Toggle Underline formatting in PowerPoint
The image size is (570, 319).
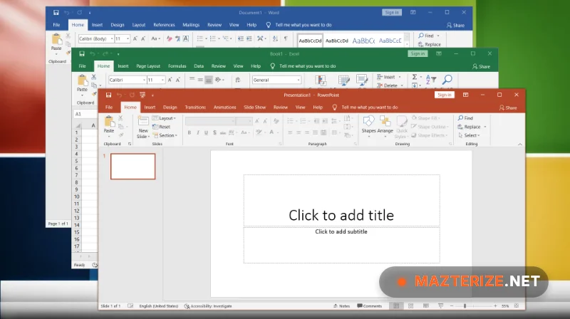click(x=206, y=132)
